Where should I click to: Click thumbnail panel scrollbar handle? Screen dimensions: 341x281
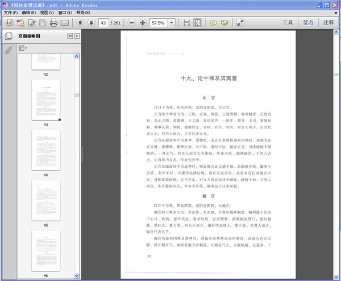click(x=77, y=94)
